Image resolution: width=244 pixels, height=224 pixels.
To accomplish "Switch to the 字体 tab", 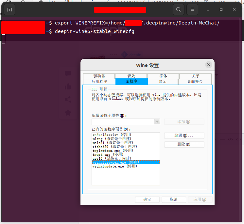I will pos(163,76).
